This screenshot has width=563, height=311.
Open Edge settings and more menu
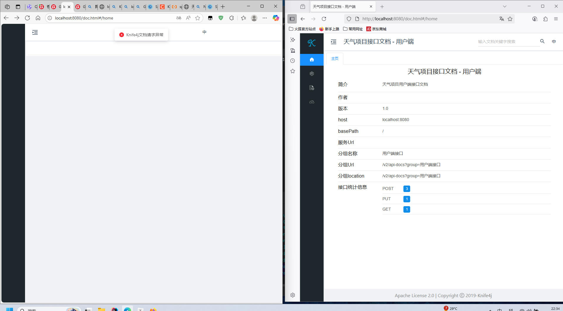(x=265, y=18)
